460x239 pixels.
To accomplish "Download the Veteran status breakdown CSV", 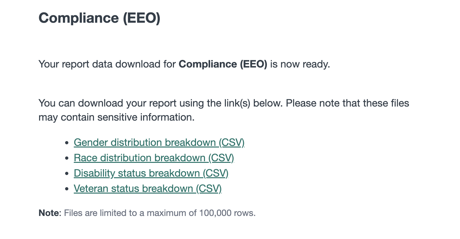I will click(x=148, y=188).
